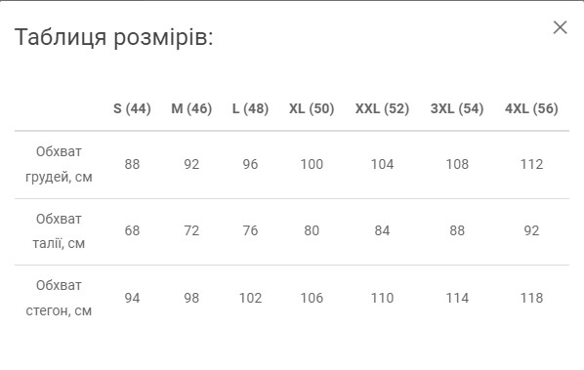
Task: Click the Таблиця розмірів heading
Action: 114,37
